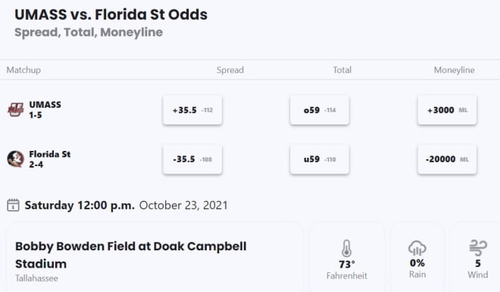Click the wind icon
The image size is (500, 292).
pos(478,248)
